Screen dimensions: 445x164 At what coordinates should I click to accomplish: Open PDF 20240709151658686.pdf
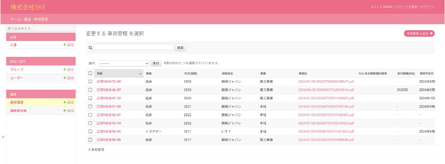326,139
